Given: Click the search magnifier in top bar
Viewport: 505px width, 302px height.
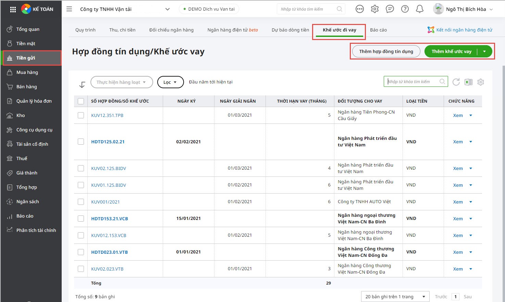Looking at the screenshot, I should (x=339, y=9).
